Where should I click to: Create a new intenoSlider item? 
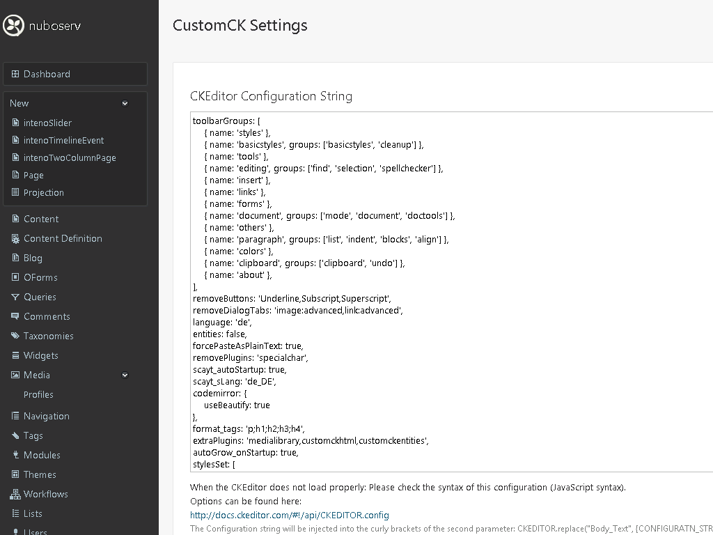(47, 123)
